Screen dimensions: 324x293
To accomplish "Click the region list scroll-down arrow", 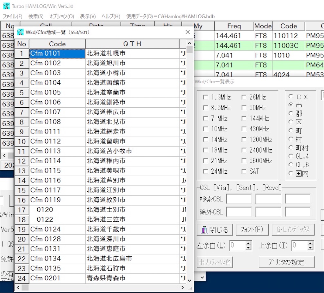I will [x=190, y=280].
